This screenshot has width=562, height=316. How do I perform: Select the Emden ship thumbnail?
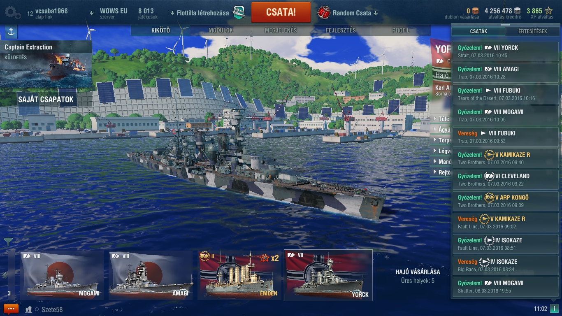[x=240, y=275]
